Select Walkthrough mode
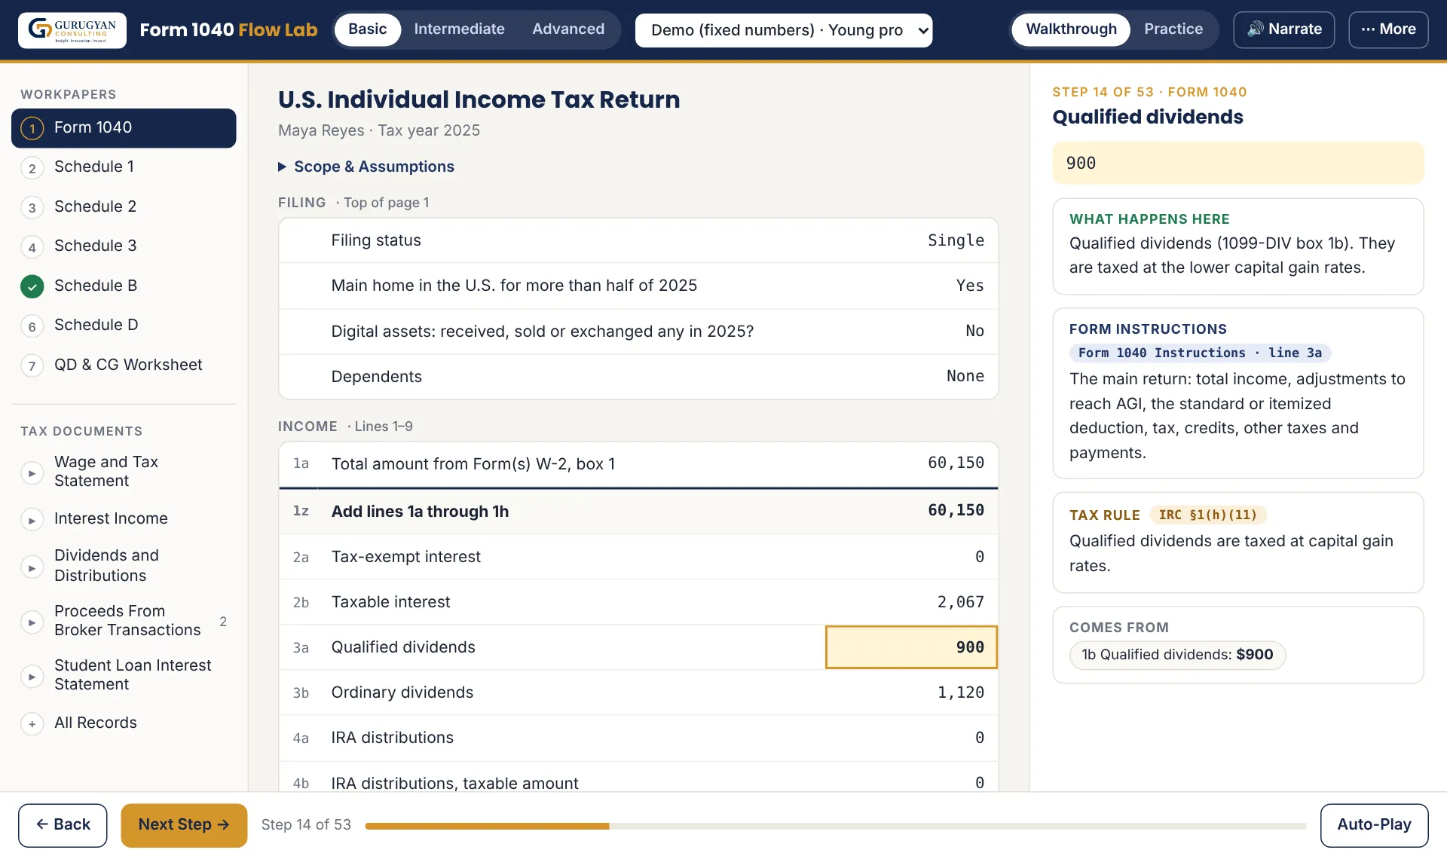The height and width of the screenshot is (859, 1447). coord(1071,29)
